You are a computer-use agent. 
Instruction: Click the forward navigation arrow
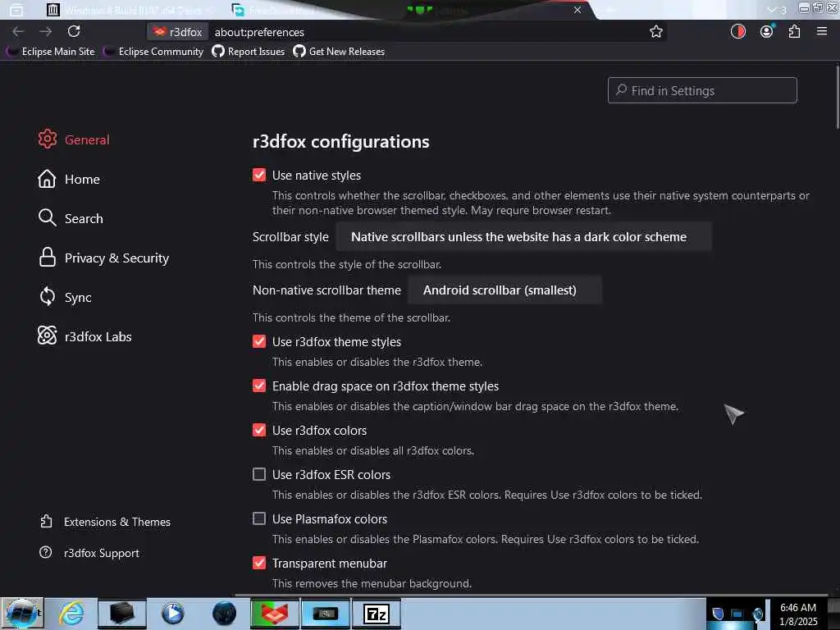46,32
